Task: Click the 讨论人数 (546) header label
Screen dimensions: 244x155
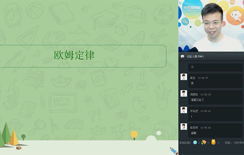Action: click(195, 57)
